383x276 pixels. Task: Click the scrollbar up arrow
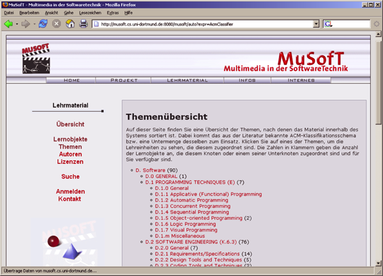(379, 34)
